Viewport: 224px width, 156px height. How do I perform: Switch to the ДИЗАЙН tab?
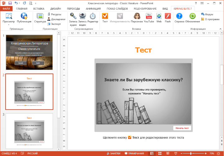click(x=56, y=9)
